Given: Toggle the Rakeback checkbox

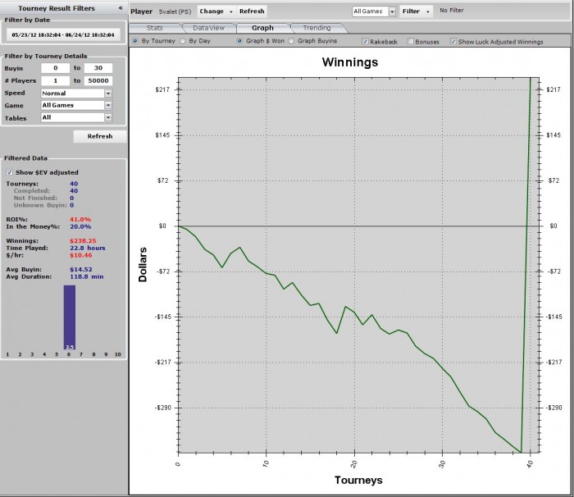Looking at the screenshot, I should [365, 41].
